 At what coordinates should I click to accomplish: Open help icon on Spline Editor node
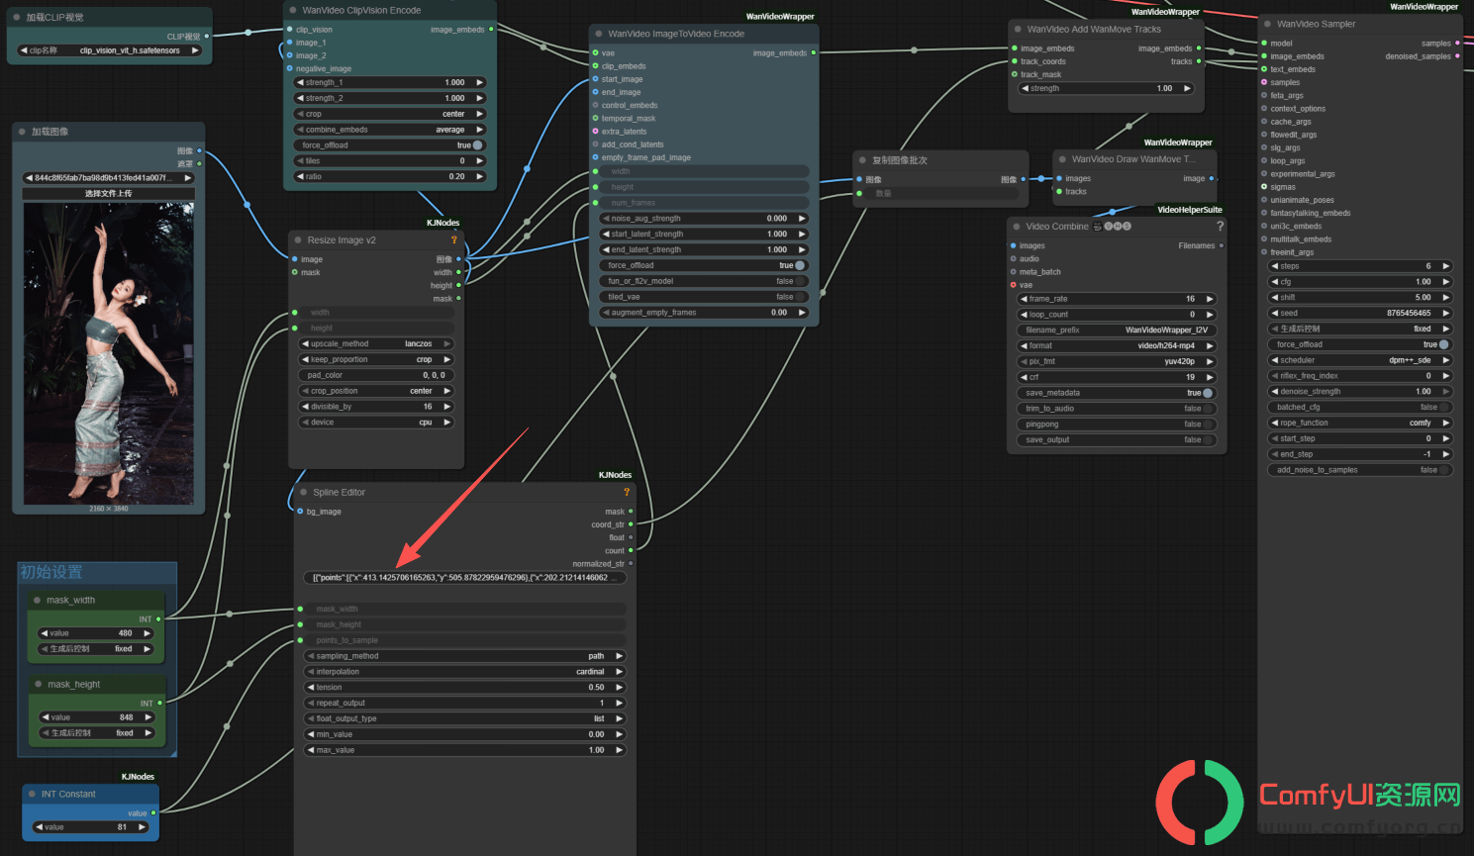pos(627,492)
